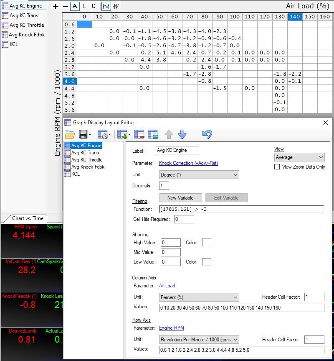Select Avg KC Trans in the top graph list
Viewport: 334px width, 361px height.
[x=20, y=15]
